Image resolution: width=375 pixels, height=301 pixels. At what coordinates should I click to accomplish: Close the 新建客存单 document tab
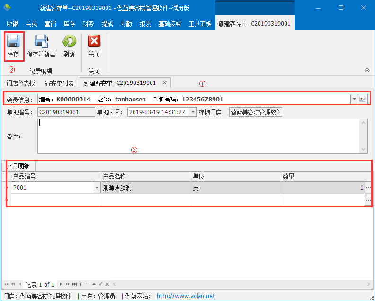coord(164,83)
